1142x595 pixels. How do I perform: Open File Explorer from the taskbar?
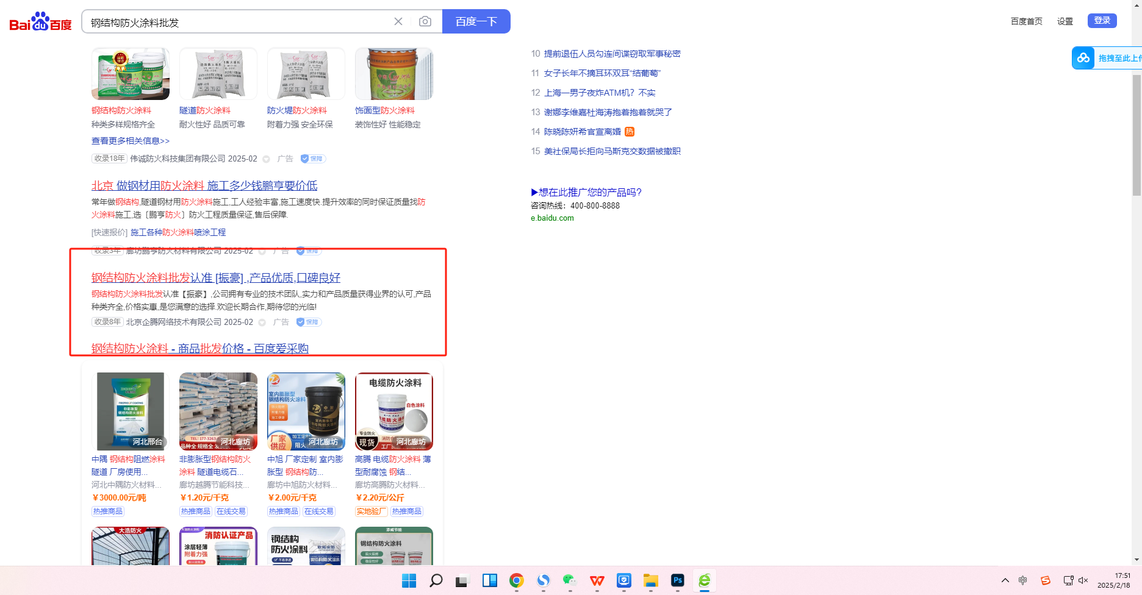point(650,580)
